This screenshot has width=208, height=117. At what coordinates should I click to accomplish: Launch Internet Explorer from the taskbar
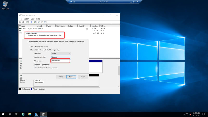pyautogui.click(x=23, y=114)
